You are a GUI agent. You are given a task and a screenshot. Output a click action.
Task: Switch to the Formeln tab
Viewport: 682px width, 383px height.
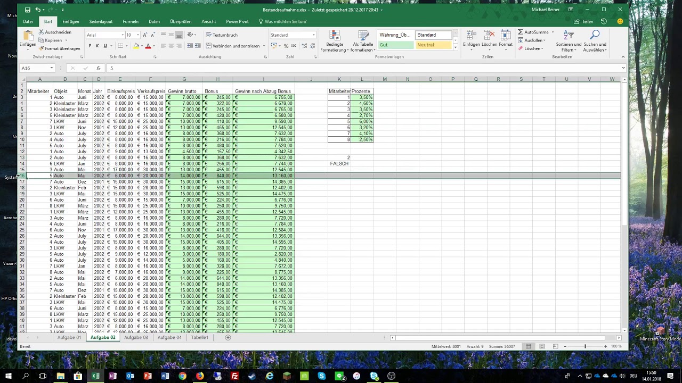[x=131, y=22]
